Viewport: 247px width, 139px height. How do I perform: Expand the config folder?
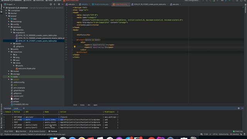coord(9,24)
